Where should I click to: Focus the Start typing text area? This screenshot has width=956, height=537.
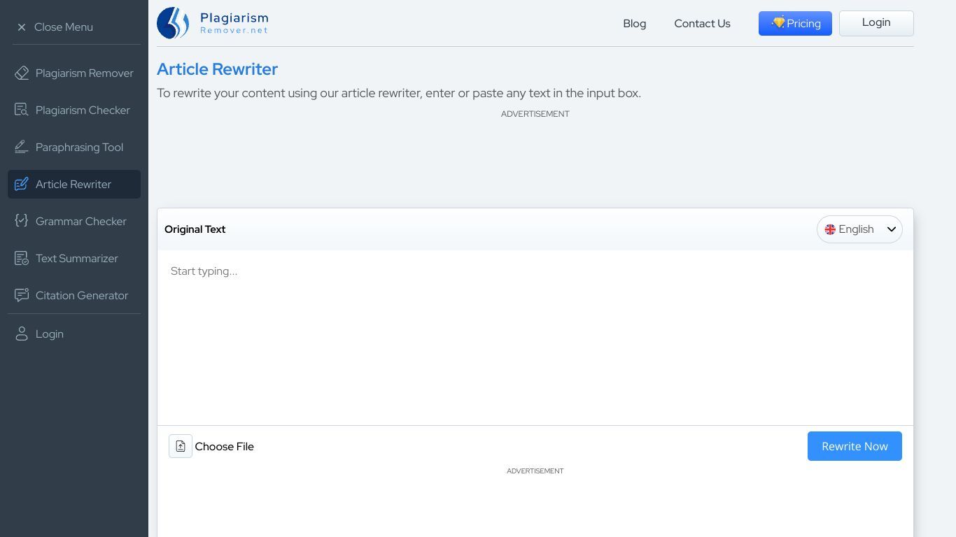535,337
